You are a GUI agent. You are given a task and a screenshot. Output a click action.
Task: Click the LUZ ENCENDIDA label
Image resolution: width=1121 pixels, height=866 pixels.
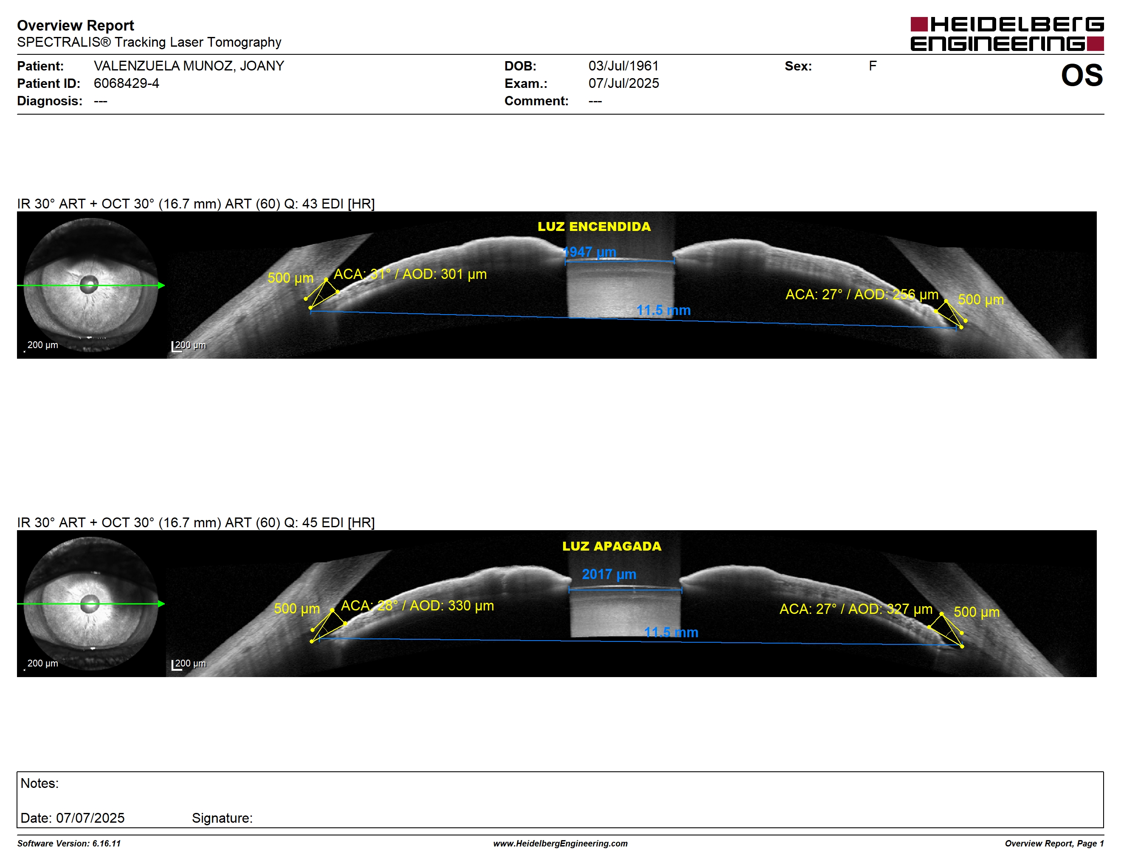[594, 226]
